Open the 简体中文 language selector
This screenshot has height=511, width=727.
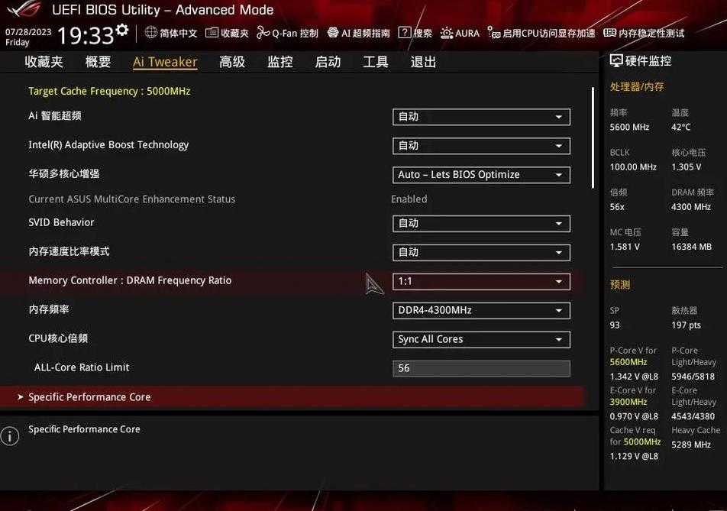pos(171,33)
